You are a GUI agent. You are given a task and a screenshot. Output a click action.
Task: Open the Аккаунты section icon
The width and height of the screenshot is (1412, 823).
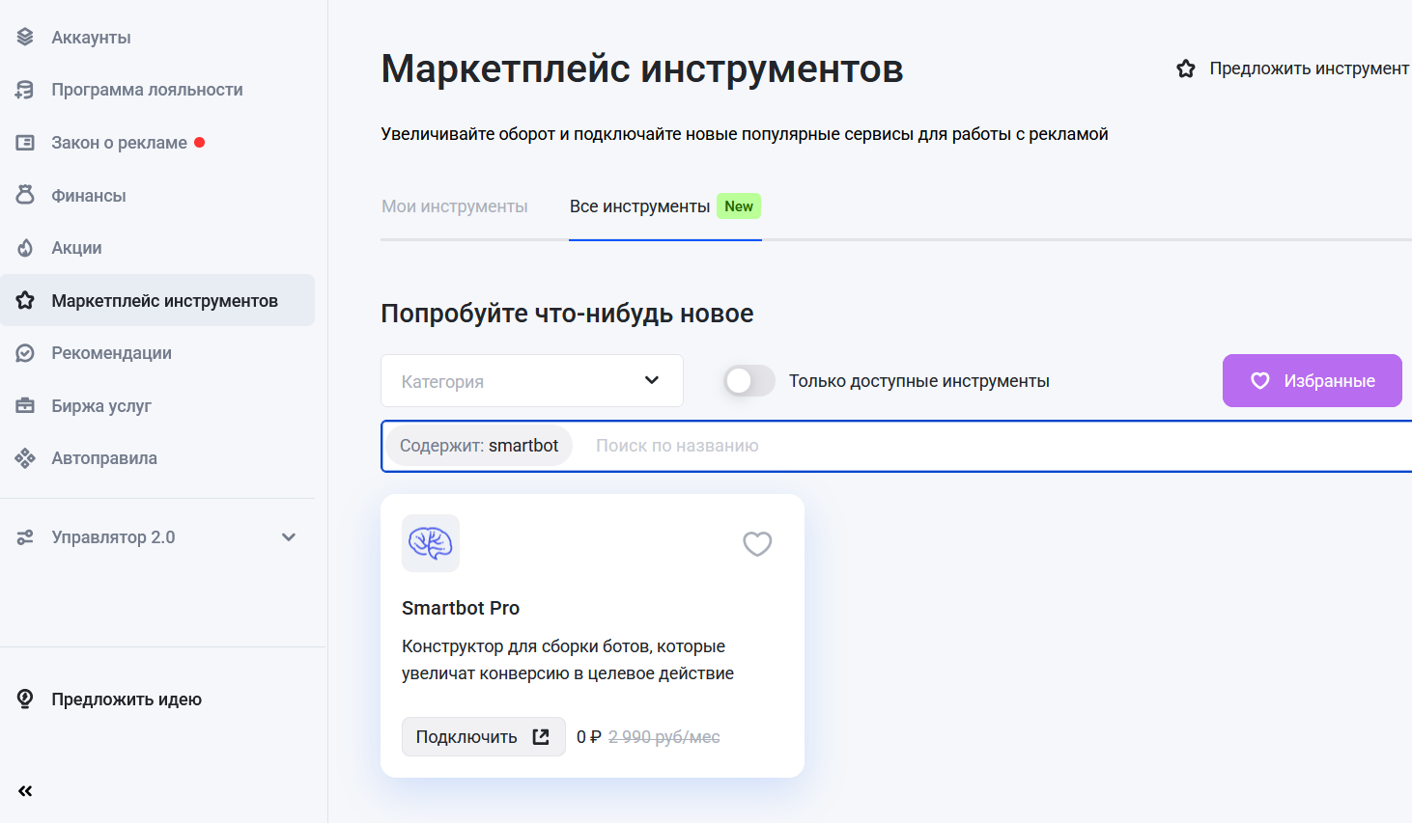coord(25,37)
